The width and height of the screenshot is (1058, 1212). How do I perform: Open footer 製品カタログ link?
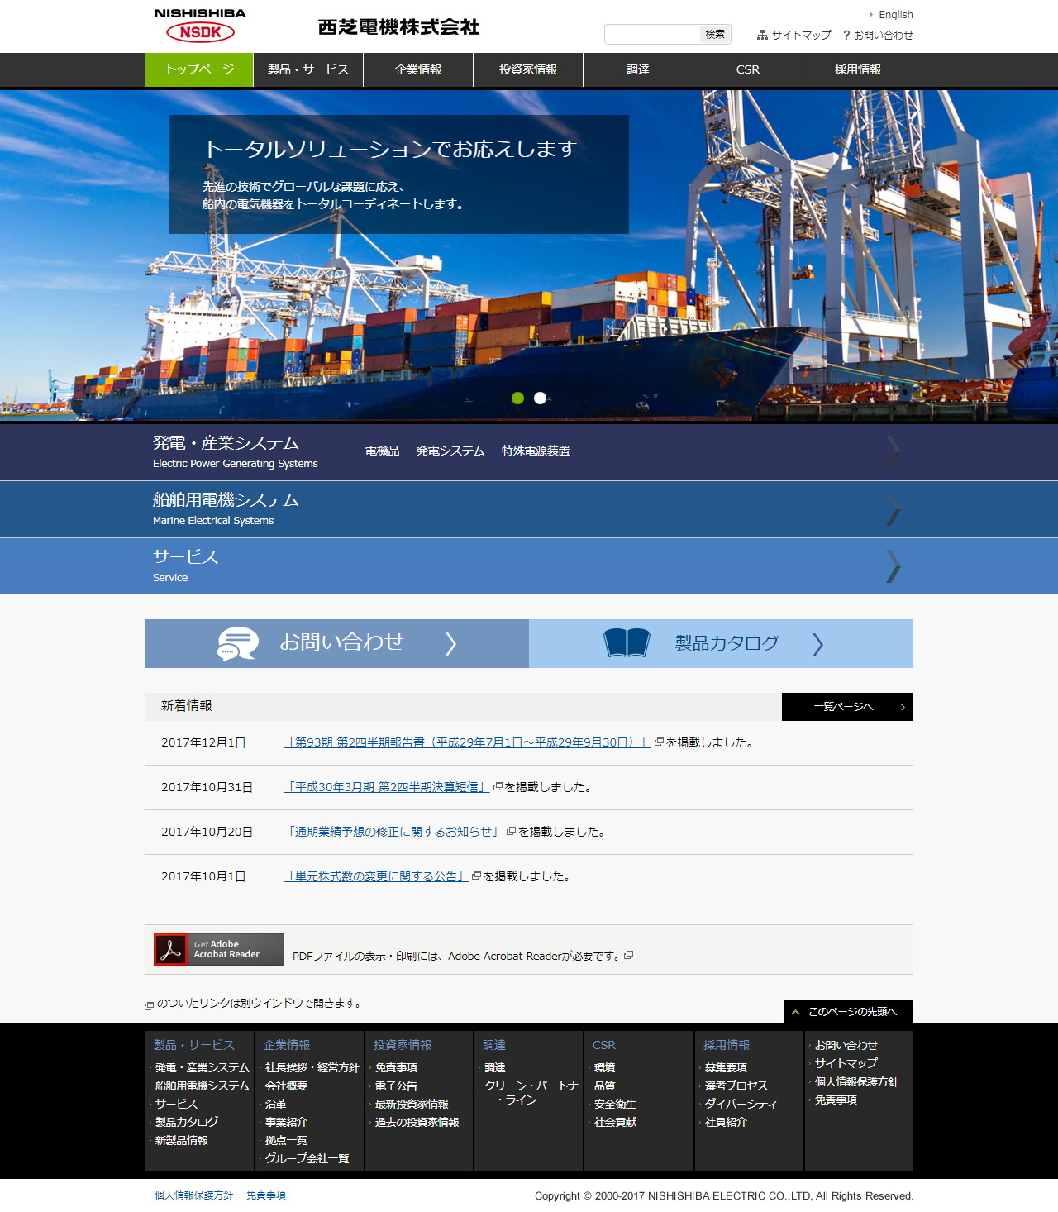187,1123
